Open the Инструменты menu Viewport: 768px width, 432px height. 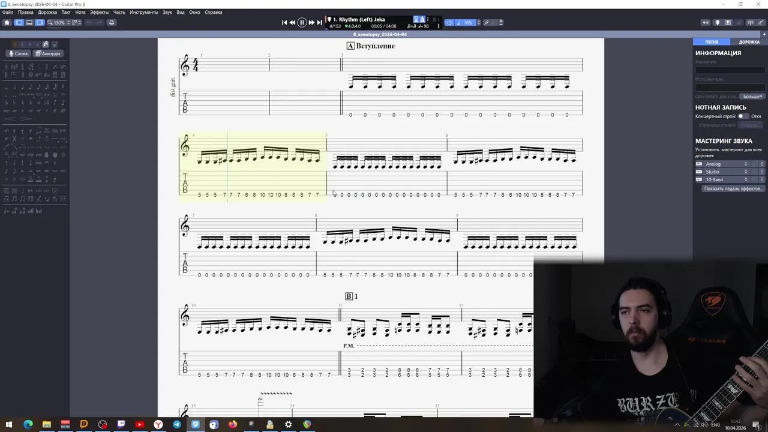point(144,12)
